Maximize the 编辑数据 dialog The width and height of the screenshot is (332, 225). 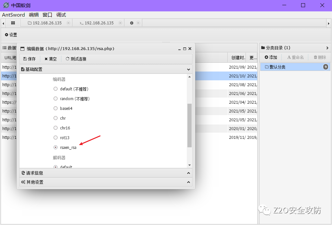click(185, 49)
